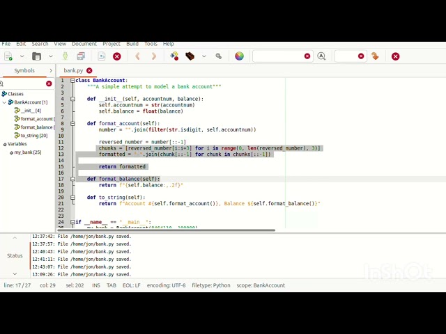Jump to to_string [20] symbol
Viewport: 446px width, 334px height.
(x=34, y=136)
